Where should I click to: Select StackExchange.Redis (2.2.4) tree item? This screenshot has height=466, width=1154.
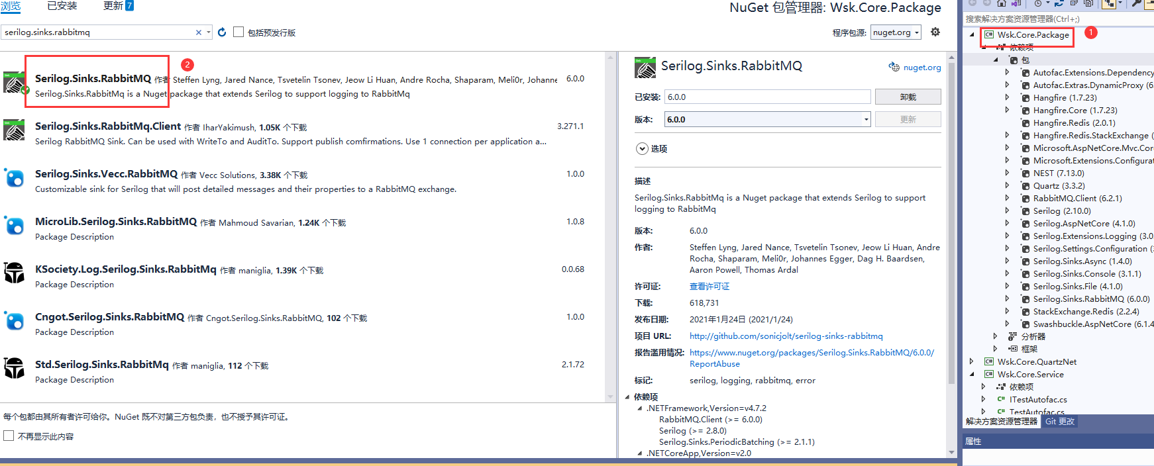coord(1086,311)
